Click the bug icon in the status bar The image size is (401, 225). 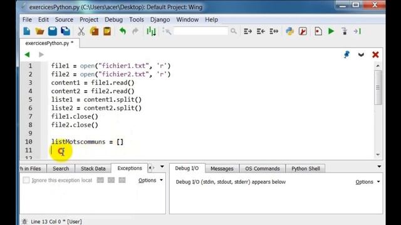pos(24,221)
